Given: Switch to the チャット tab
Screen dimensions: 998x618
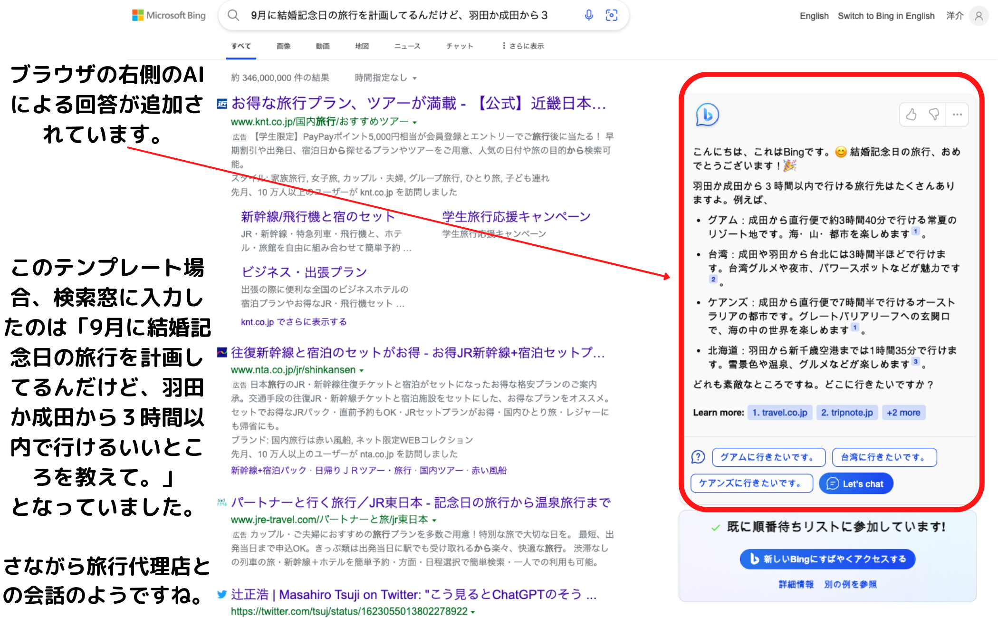Looking at the screenshot, I should tap(459, 46).
